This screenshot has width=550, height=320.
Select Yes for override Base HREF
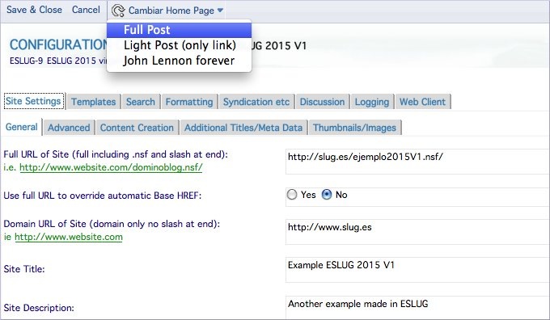292,195
